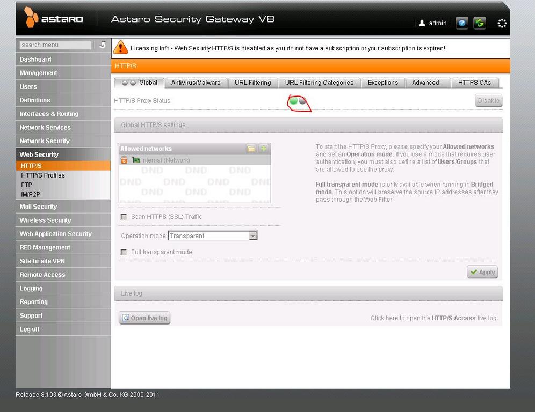Select HTTP/S Profiles in the sidebar

(x=43, y=175)
